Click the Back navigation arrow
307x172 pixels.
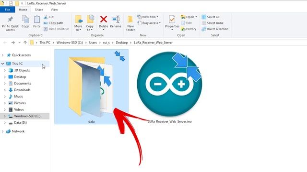[x=5, y=43]
